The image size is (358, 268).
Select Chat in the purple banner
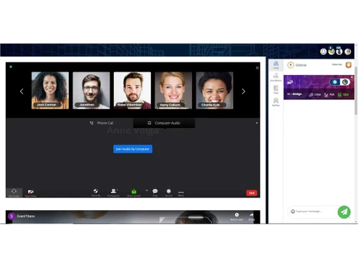point(315,94)
